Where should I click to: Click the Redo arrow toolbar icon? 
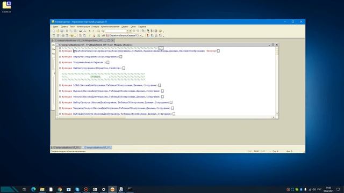point(93,31)
